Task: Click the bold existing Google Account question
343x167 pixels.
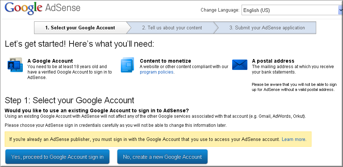Action: tap(97, 110)
